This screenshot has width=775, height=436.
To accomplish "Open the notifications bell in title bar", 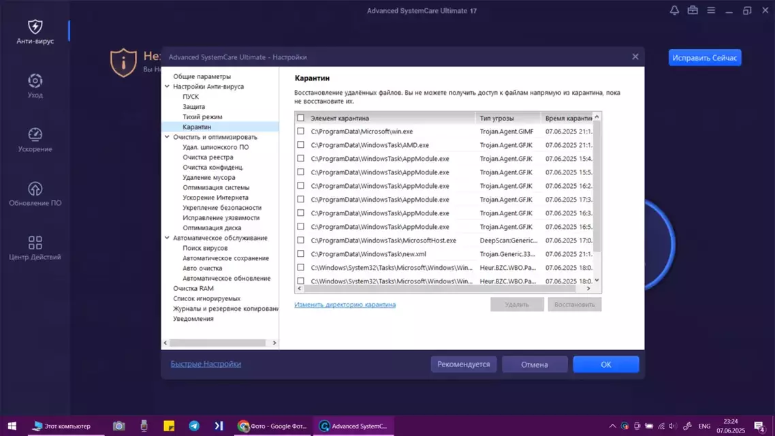I will click(674, 10).
